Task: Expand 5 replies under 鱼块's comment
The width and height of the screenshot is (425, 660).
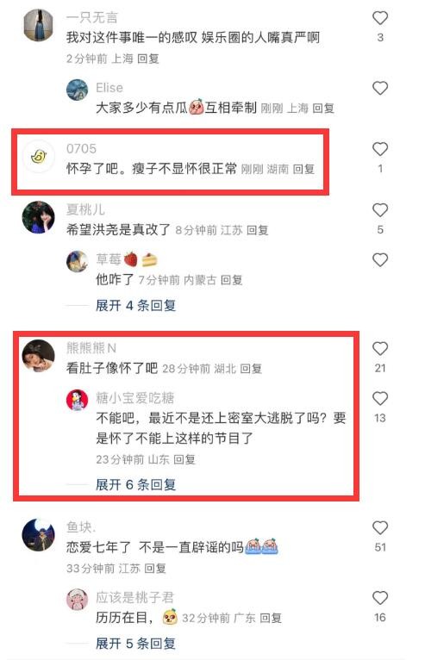Action: tap(135, 643)
